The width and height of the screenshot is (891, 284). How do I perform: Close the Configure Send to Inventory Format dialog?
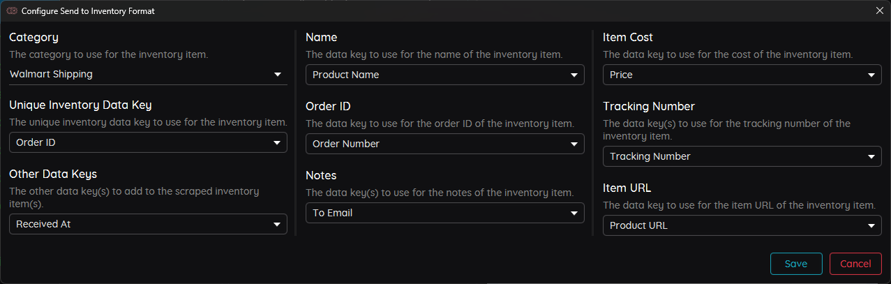click(x=879, y=10)
